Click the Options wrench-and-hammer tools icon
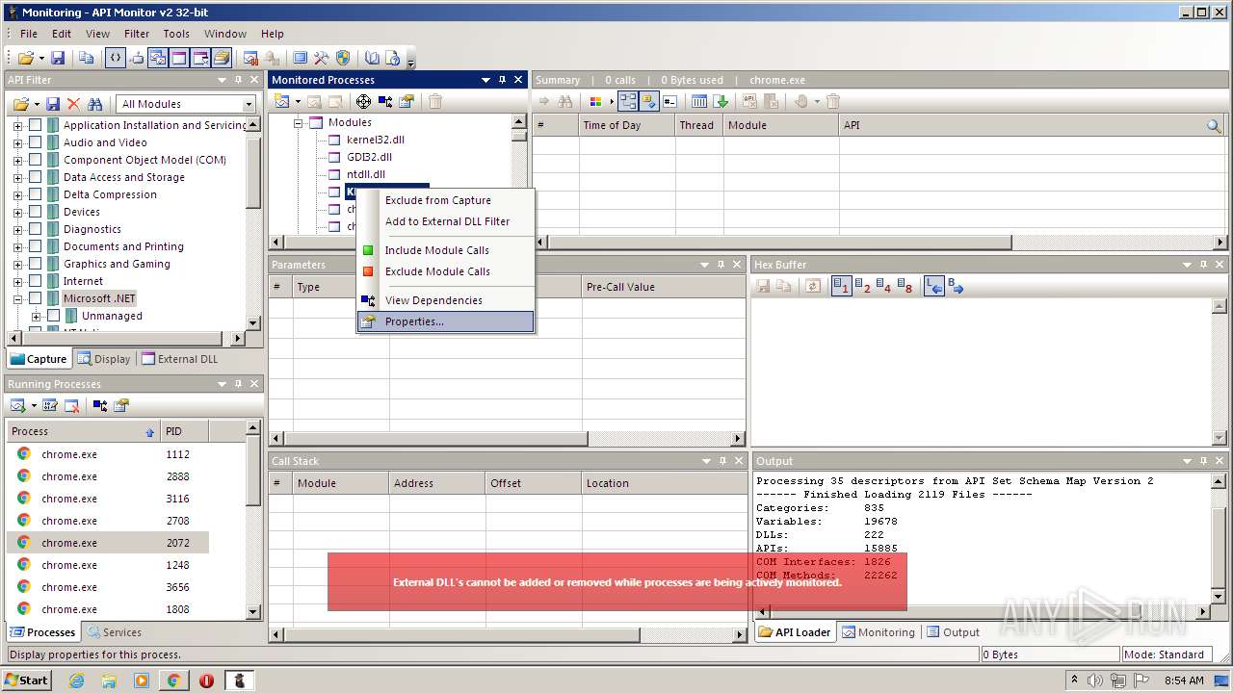Screen dimensions: 1233x693 (322, 58)
